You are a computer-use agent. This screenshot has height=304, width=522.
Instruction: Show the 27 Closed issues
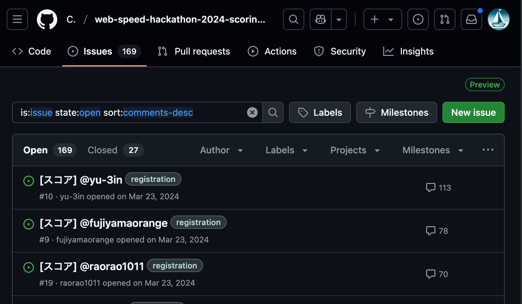point(115,150)
